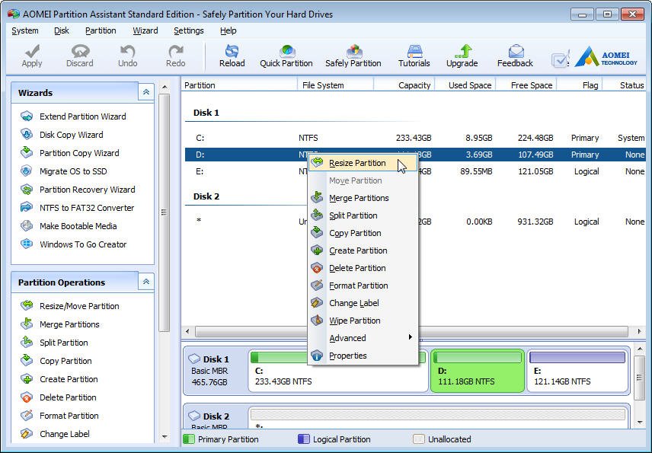This screenshot has height=453, width=652.
Task: Click the Capacity column header
Action: coord(414,85)
